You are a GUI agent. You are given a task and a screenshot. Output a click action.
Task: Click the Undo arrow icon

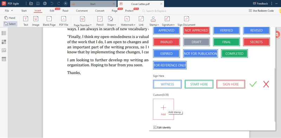click(52, 4)
